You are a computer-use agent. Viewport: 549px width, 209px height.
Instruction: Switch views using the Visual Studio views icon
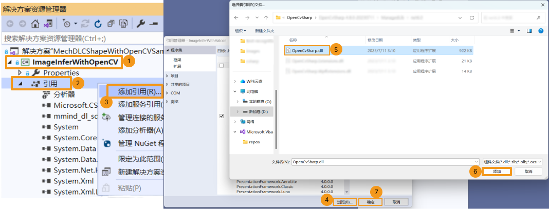pyautogui.click(x=48, y=24)
